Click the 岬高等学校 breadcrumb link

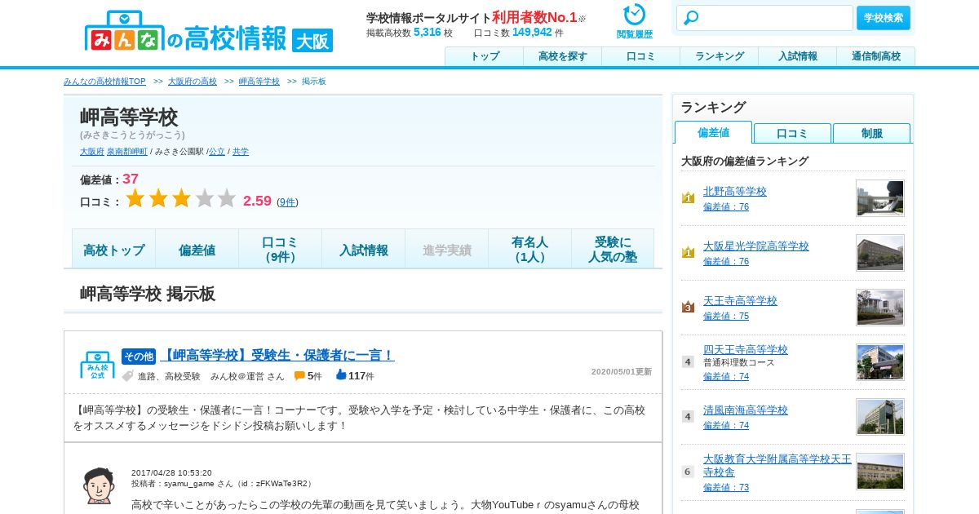[259, 82]
